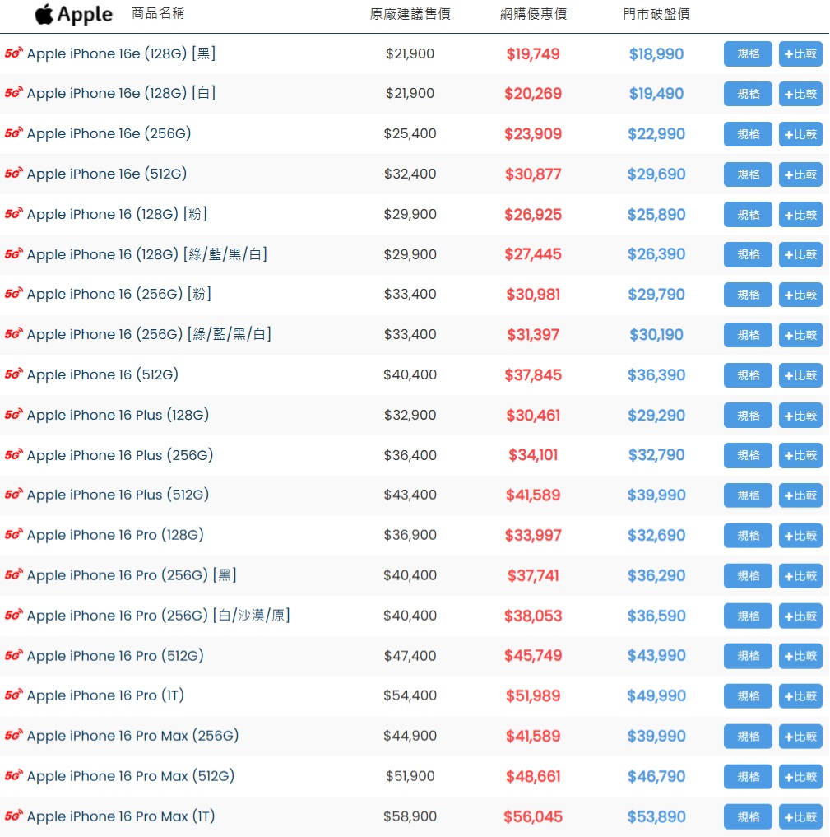Viewport: 830px width, 837px height.
Task: Click +比較 for iPhone 16 (512G)
Action: click(x=800, y=375)
